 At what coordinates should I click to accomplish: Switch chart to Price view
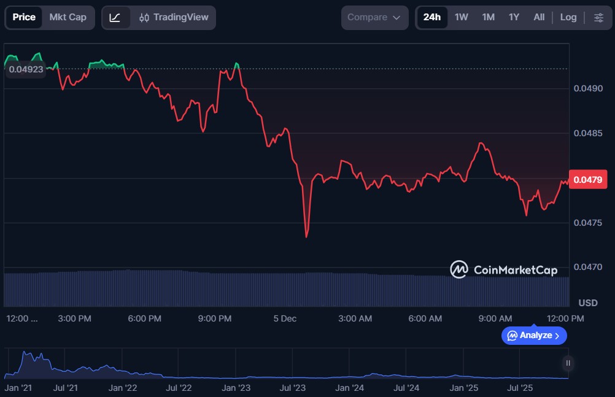24,17
